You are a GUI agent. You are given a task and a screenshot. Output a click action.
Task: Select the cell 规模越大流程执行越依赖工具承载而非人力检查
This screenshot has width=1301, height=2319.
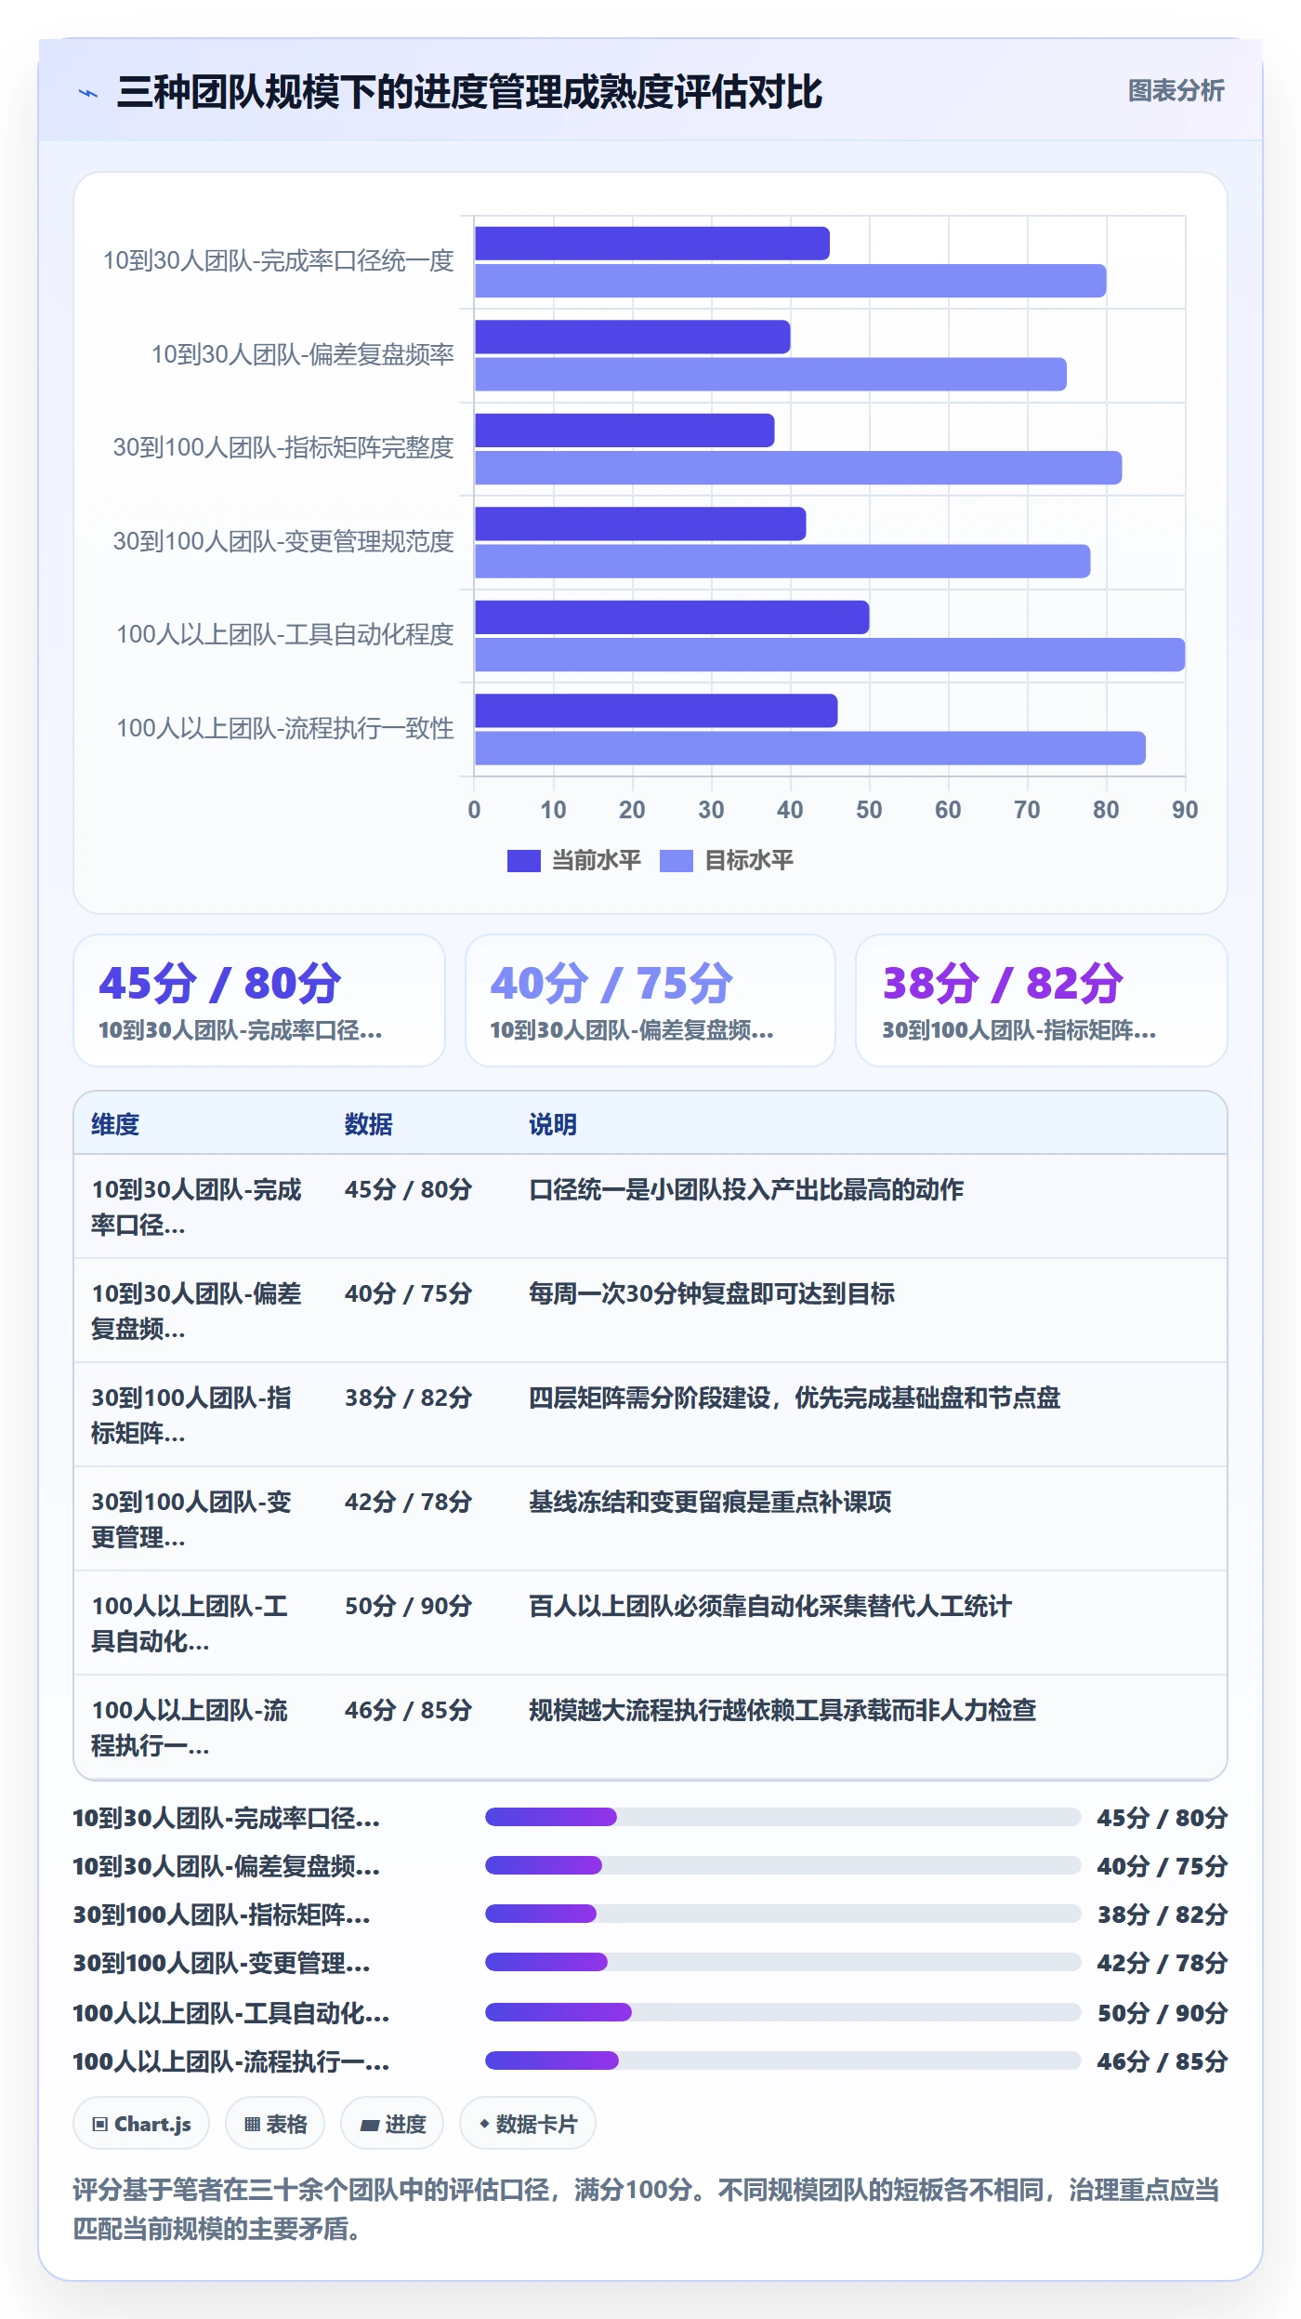(x=782, y=1710)
